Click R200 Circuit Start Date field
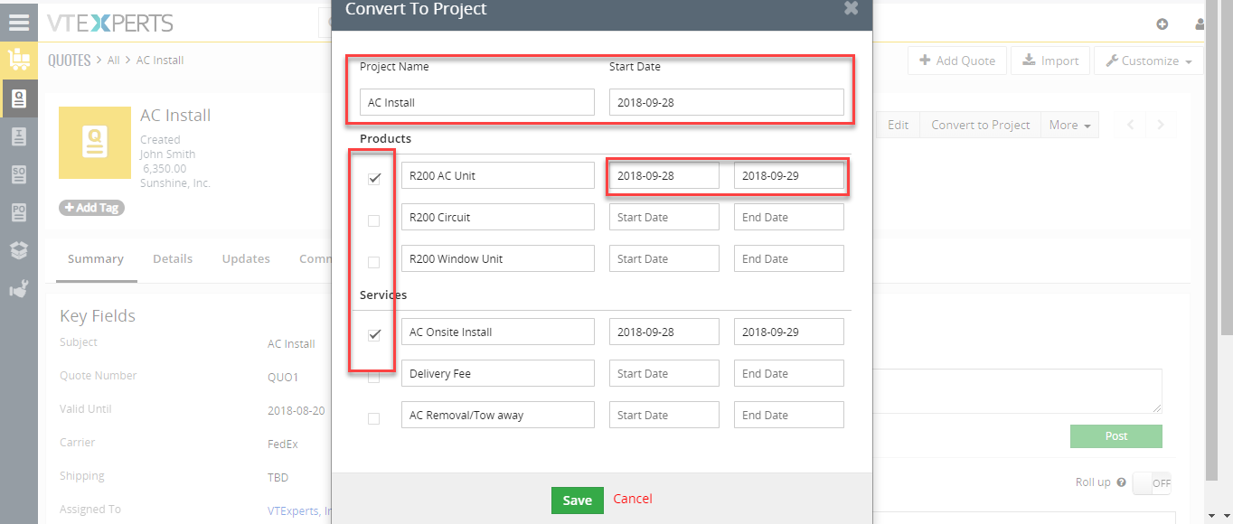 coord(664,217)
